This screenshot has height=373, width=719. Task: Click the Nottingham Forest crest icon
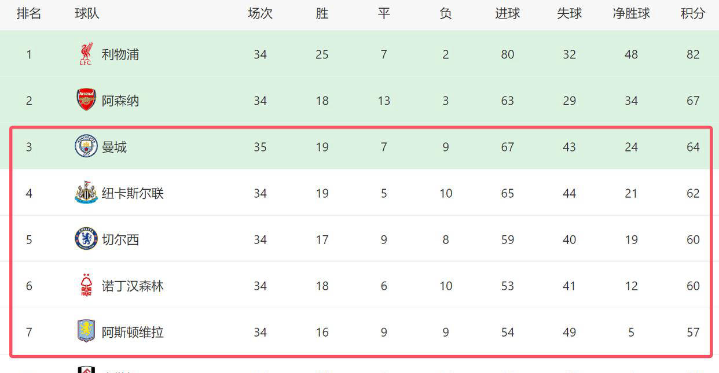tap(86, 285)
